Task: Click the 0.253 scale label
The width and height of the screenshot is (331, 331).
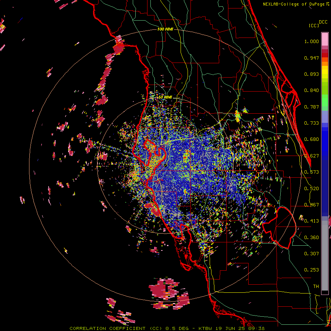Action: pos(312,270)
